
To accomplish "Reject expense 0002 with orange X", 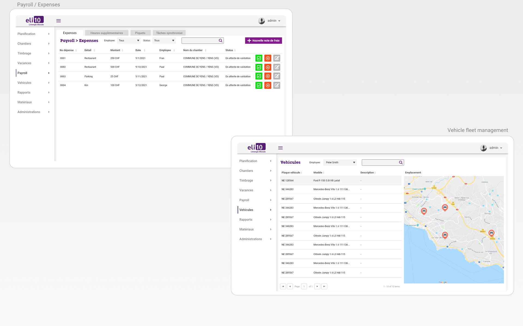I will pyautogui.click(x=268, y=67).
